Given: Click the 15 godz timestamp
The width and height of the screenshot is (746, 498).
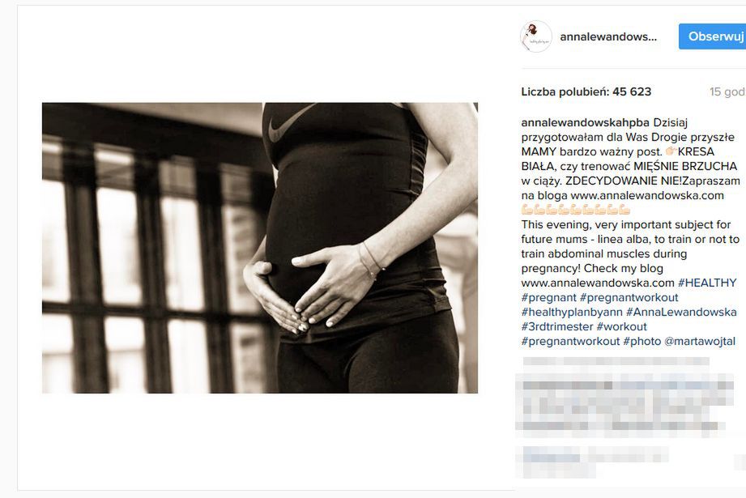Looking at the screenshot, I should (x=727, y=92).
